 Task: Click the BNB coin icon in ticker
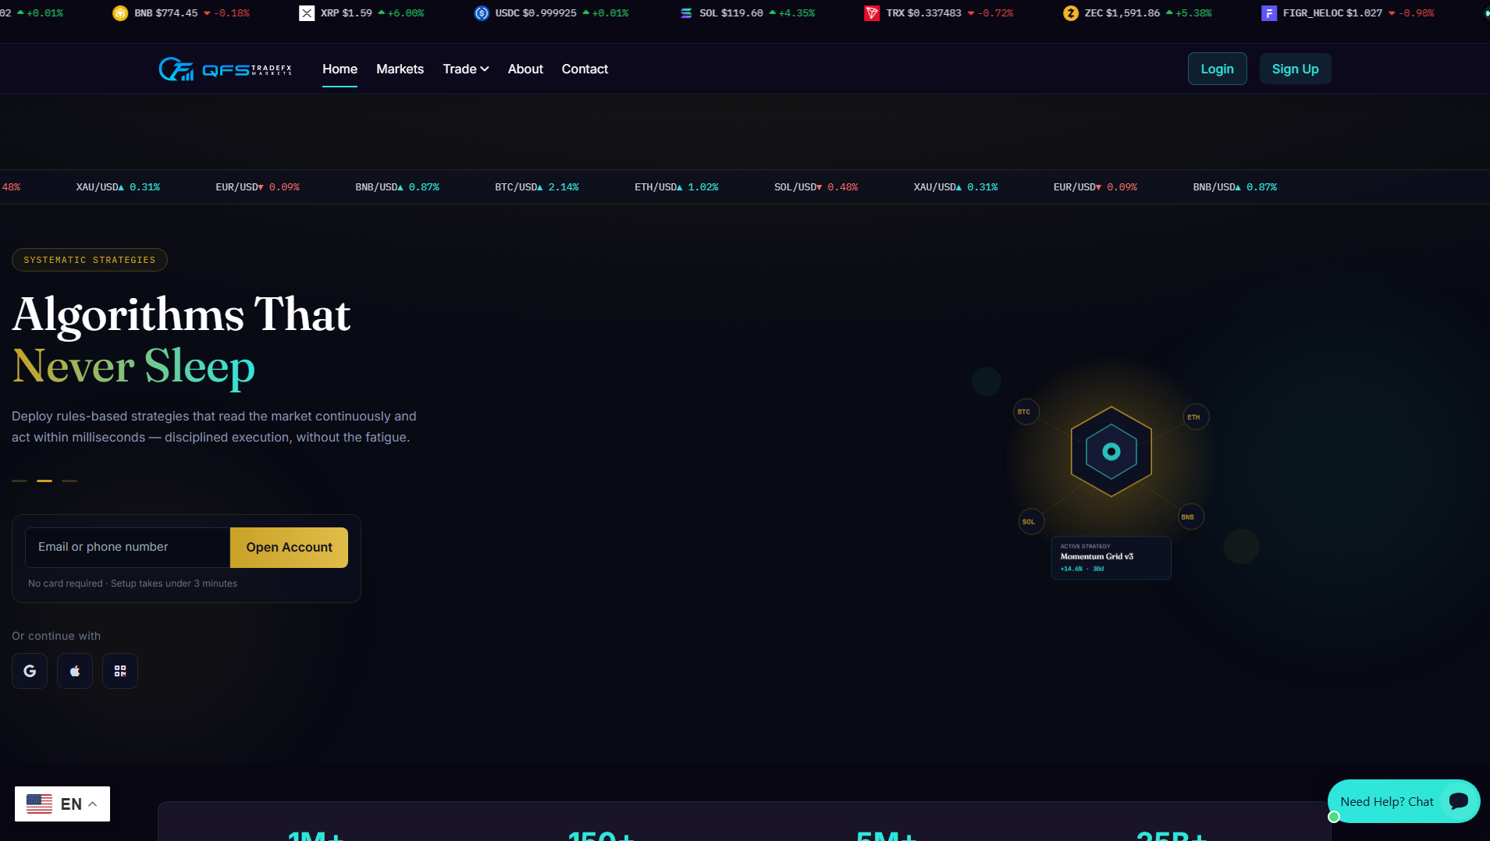click(120, 13)
